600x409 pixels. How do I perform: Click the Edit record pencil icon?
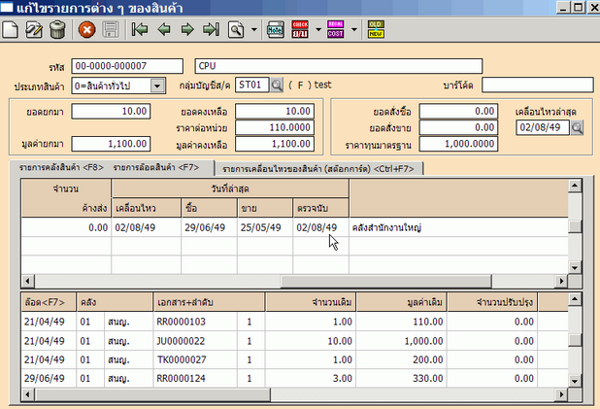34,30
